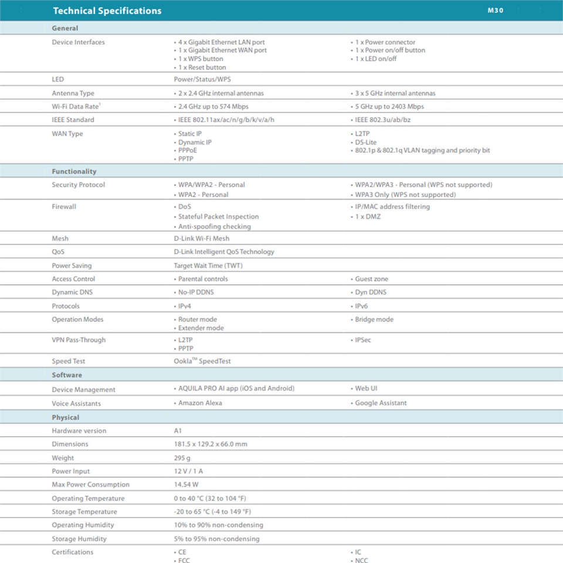Click the Max Power Consumption label
The height and width of the screenshot is (563, 563).
[x=90, y=485]
